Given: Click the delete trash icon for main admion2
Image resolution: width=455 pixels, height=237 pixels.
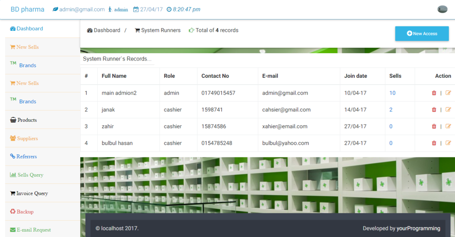Looking at the screenshot, I should [x=434, y=93].
